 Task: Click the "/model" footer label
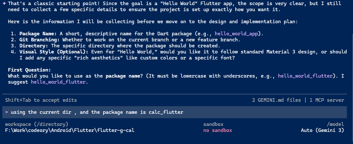pos(336,124)
